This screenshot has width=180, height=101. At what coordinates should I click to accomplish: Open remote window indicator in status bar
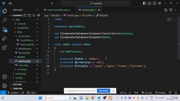click(3, 93)
